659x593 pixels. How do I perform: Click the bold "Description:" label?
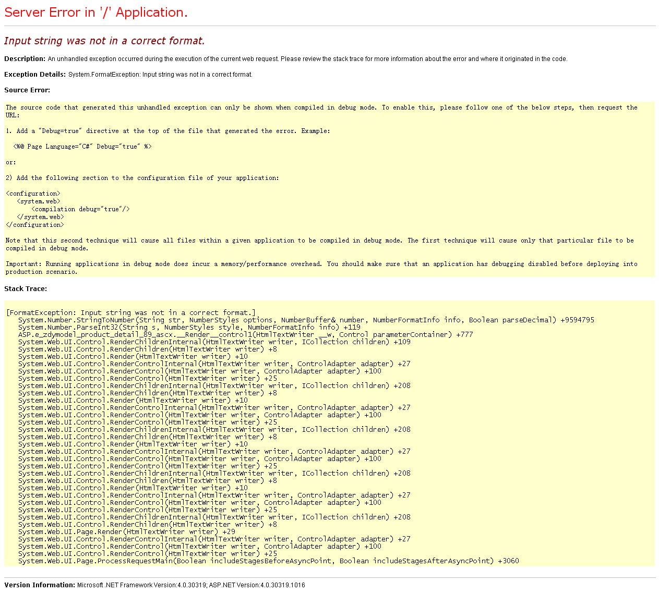click(x=25, y=59)
